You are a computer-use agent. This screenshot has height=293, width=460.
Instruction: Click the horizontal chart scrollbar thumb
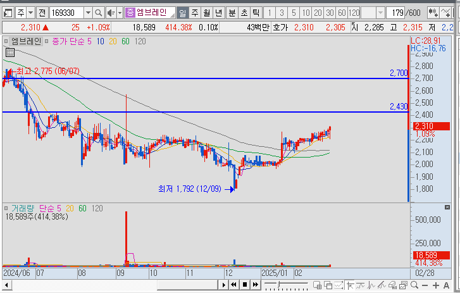tap(187, 285)
